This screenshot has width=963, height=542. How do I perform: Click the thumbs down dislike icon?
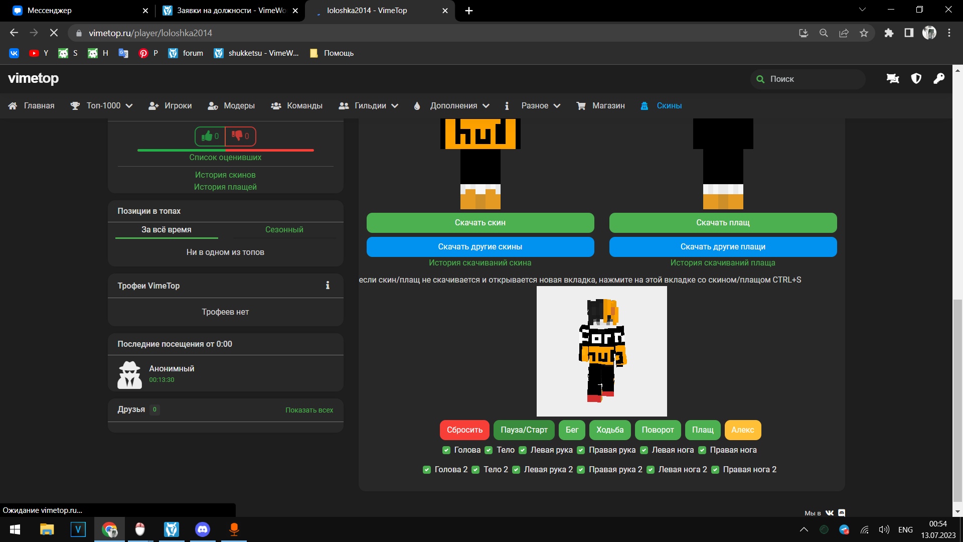click(237, 136)
